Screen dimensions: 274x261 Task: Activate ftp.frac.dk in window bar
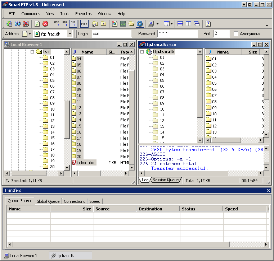[71, 256]
